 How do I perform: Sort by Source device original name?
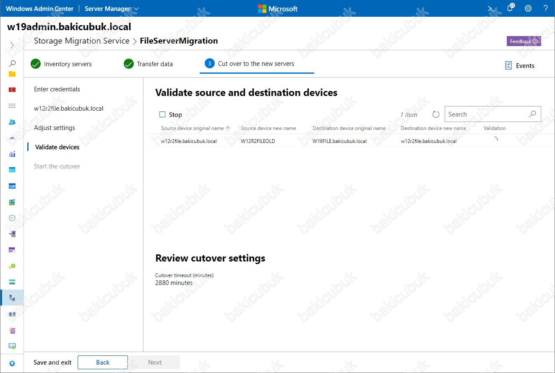click(195, 128)
